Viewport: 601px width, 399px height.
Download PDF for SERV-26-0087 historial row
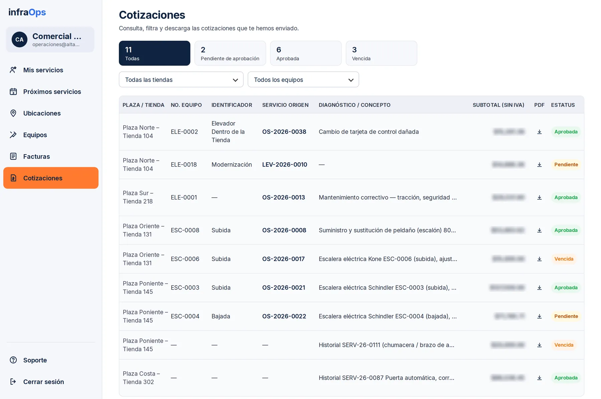point(539,378)
